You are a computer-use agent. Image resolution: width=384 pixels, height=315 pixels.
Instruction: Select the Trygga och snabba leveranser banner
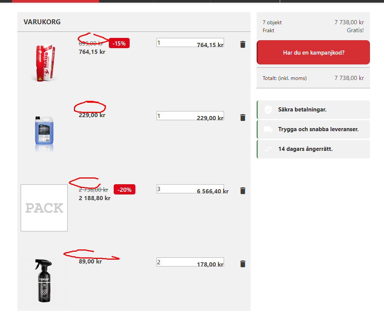point(313,129)
